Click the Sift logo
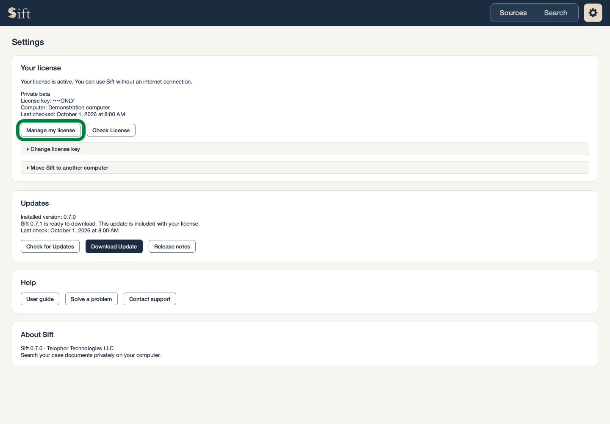 pyautogui.click(x=19, y=13)
